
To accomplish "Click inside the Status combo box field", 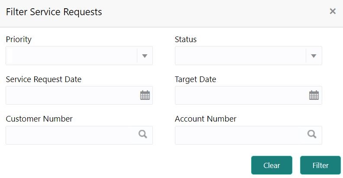I will tap(240, 56).
